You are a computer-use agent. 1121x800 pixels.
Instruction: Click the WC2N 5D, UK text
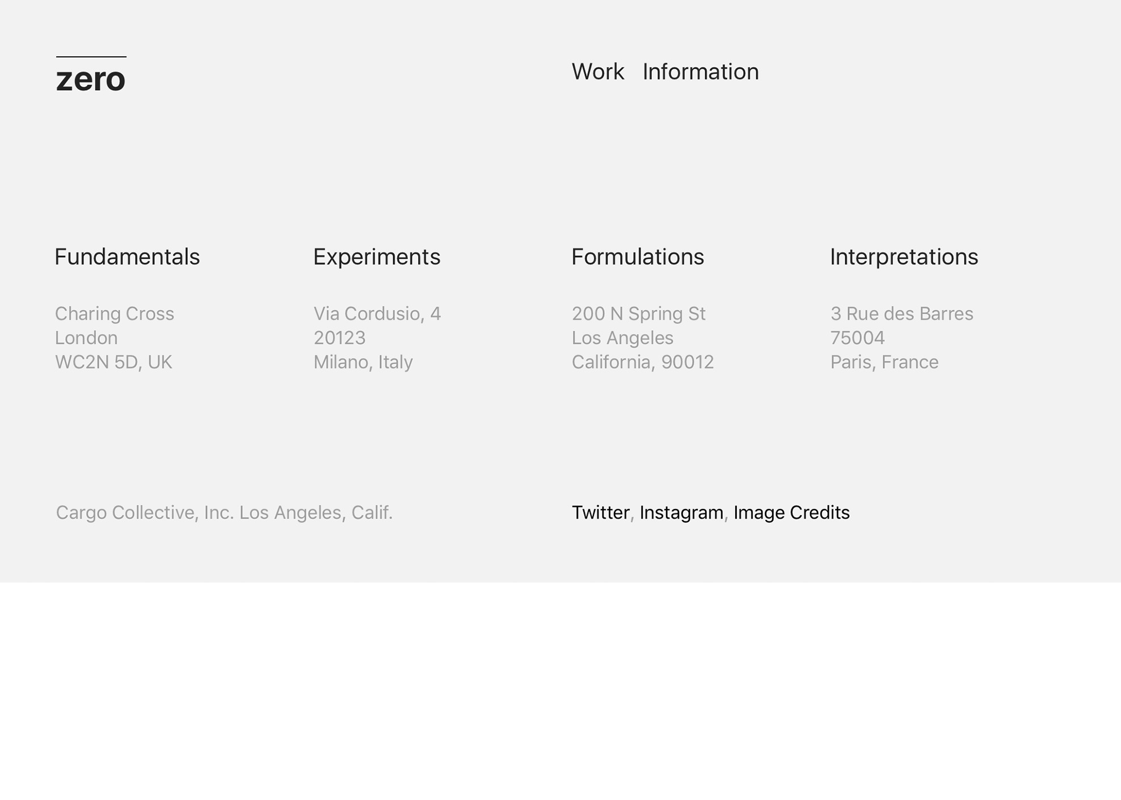tap(113, 362)
